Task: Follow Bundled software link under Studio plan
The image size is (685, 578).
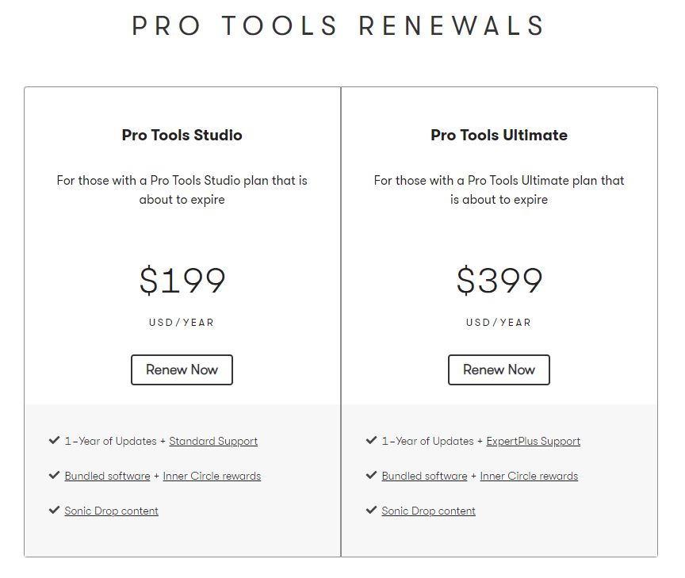Action: tap(107, 476)
